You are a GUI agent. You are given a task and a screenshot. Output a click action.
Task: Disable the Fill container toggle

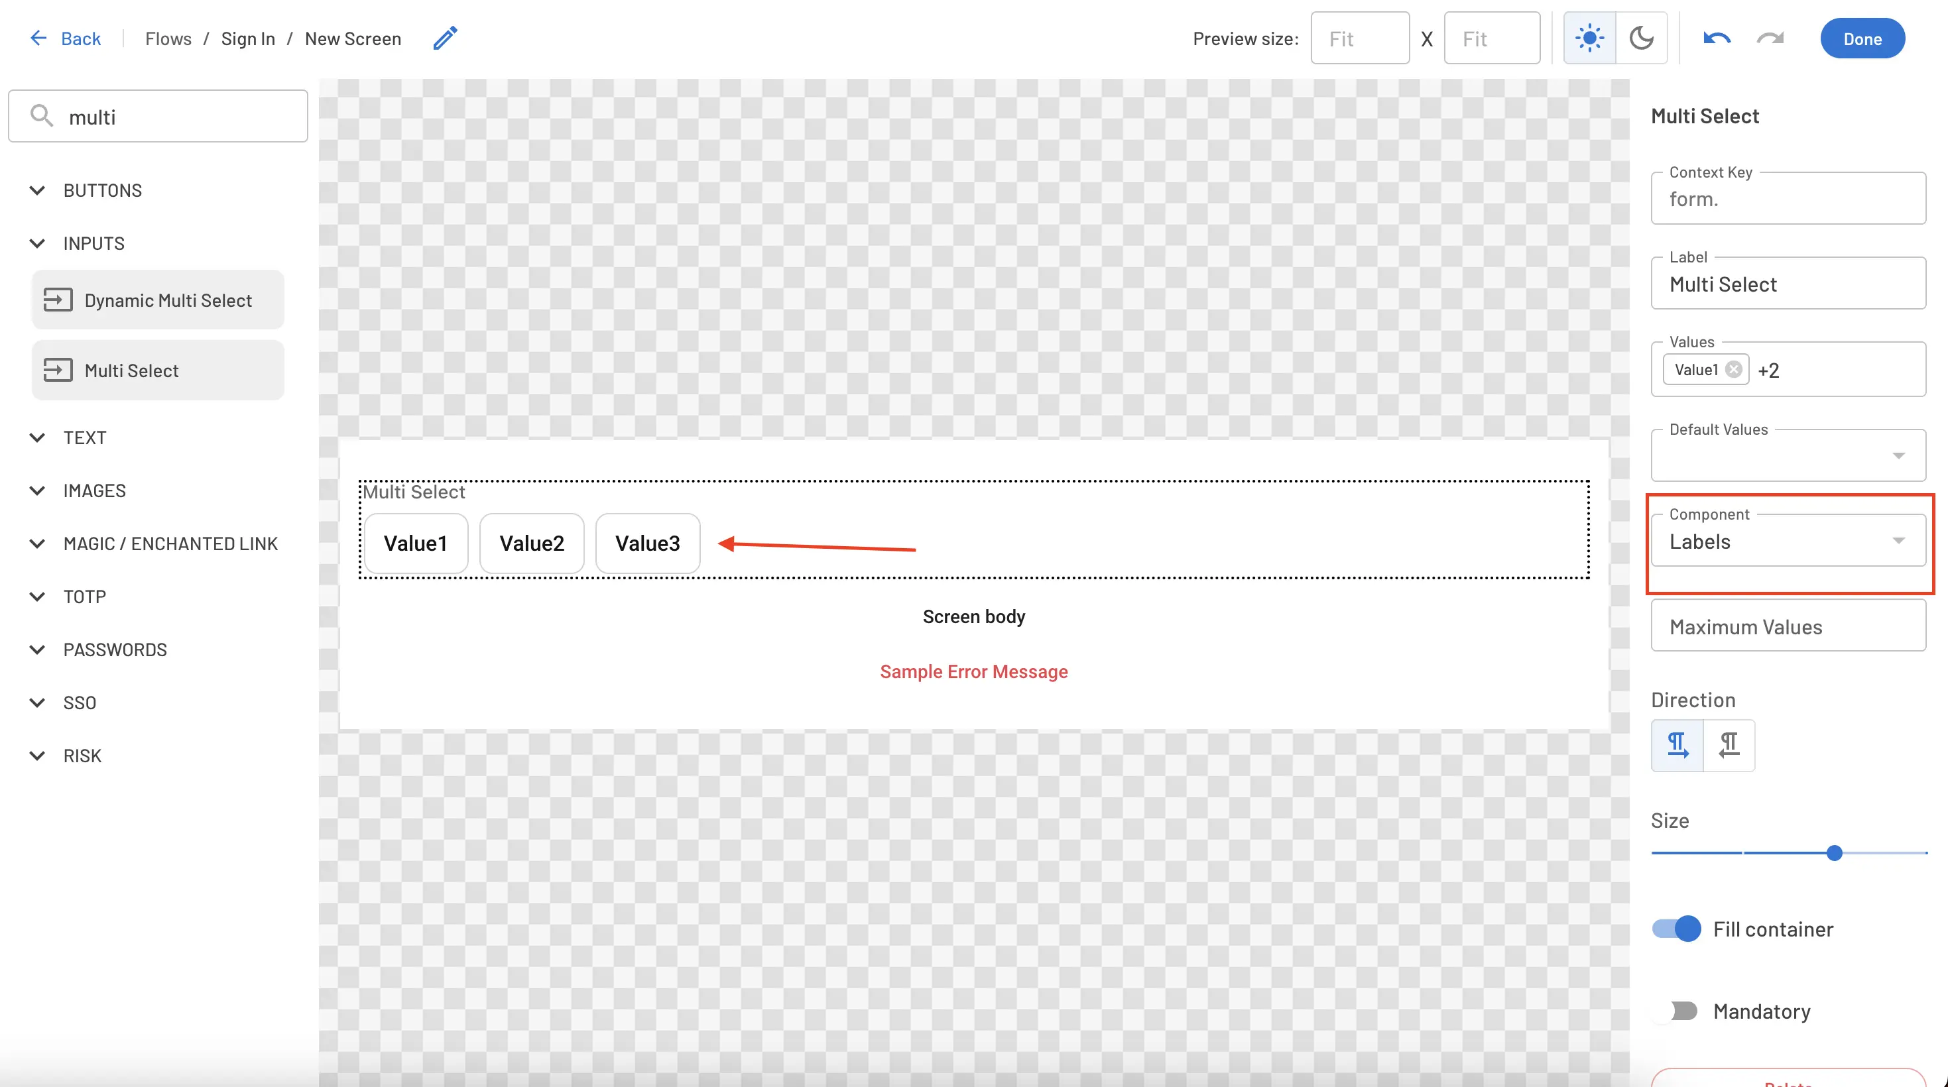click(x=1677, y=929)
